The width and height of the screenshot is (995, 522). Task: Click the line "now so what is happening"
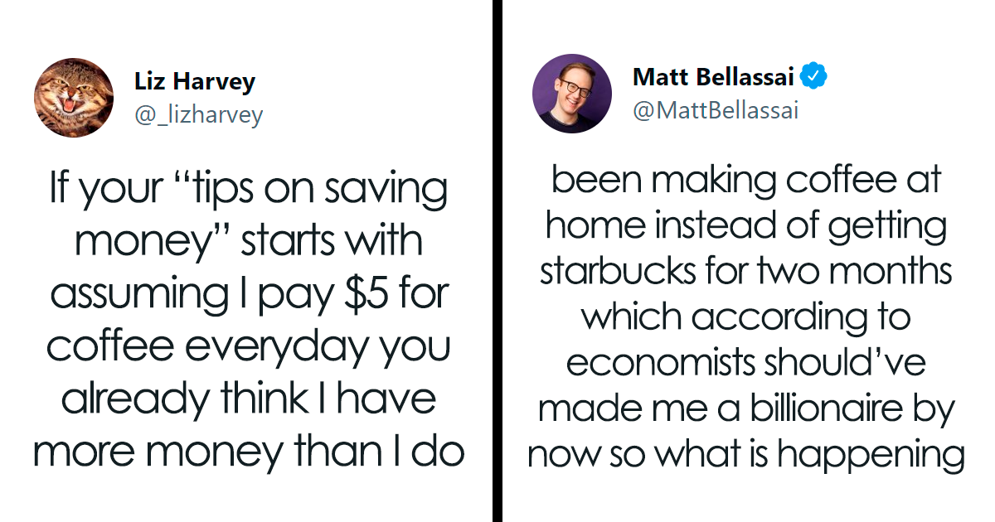(746, 453)
